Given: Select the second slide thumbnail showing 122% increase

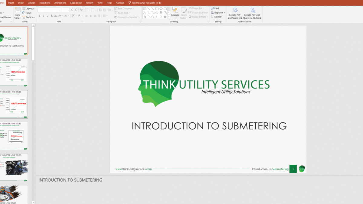Looking at the screenshot, I should [x=14, y=73].
